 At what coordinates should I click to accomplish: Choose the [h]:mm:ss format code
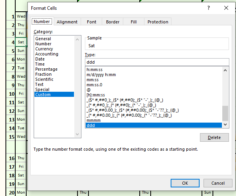pyautogui.click(x=154, y=95)
